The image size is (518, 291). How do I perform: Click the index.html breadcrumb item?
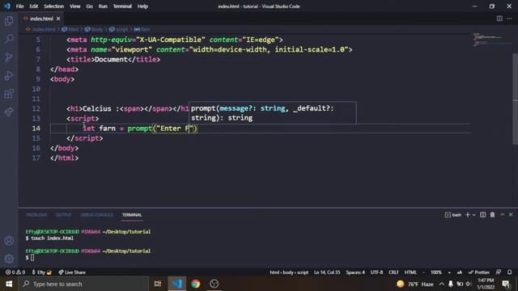tap(41, 29)
